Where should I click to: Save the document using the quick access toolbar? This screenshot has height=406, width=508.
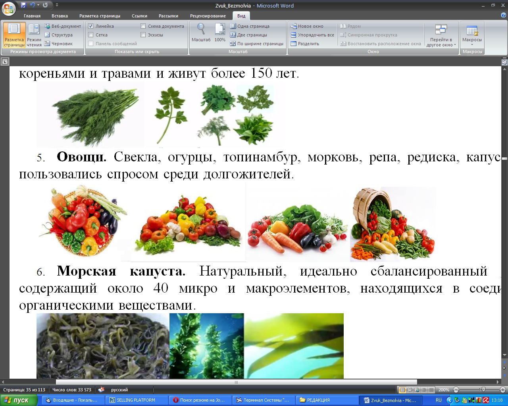(24, 5)
